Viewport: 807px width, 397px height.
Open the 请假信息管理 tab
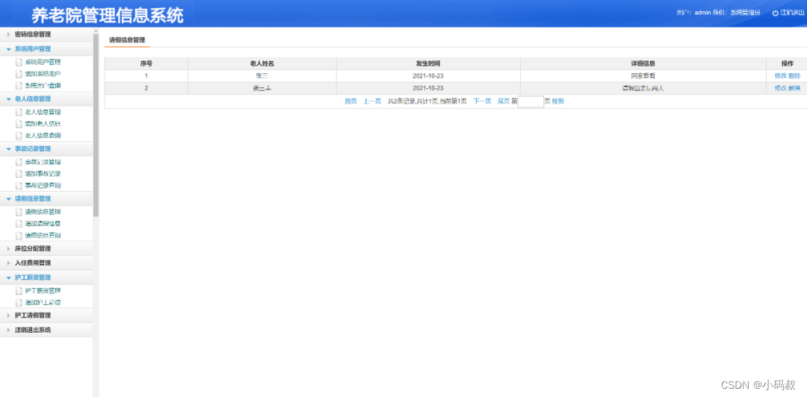point(126,40)
